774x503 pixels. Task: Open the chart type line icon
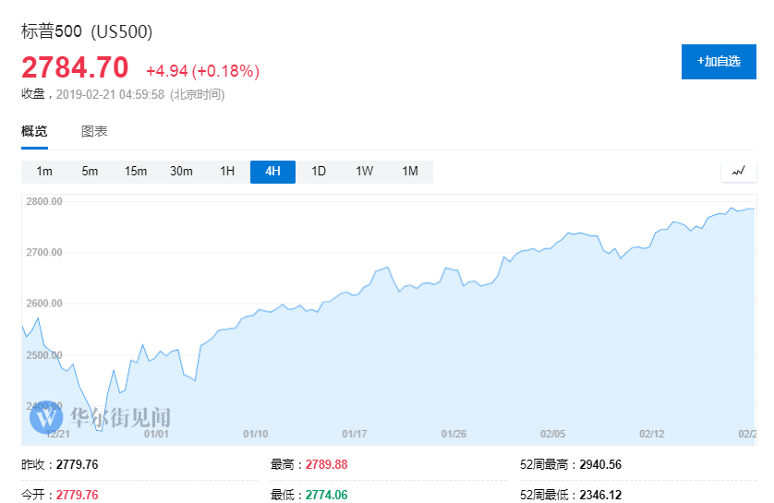point(738,172)
